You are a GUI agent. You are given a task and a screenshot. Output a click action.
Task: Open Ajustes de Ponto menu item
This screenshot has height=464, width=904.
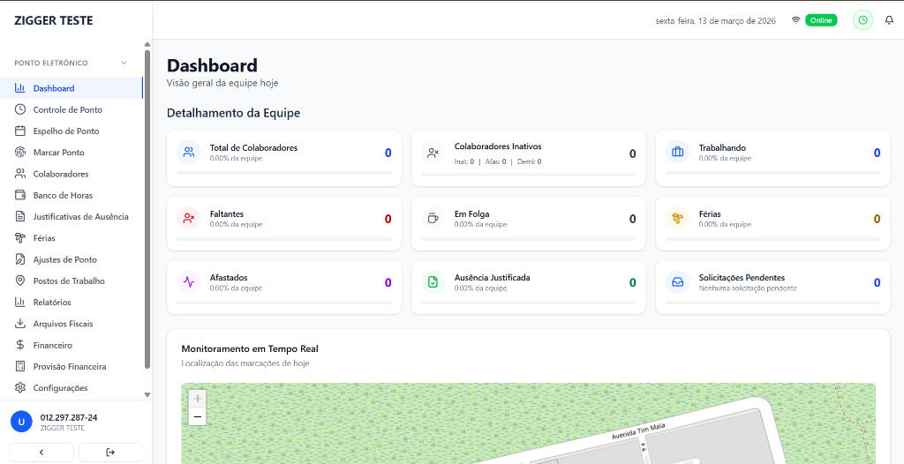tap(72, 259)
